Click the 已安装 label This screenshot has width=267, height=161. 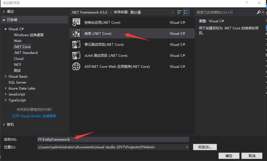pos(12,20)
